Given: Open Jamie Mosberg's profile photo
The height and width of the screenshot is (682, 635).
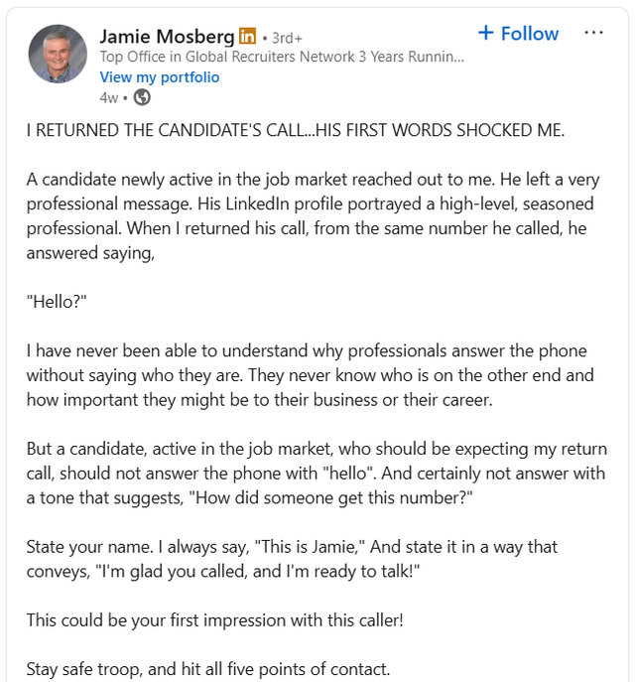Looking at the screenshot, I should click(x=58, y=54).
